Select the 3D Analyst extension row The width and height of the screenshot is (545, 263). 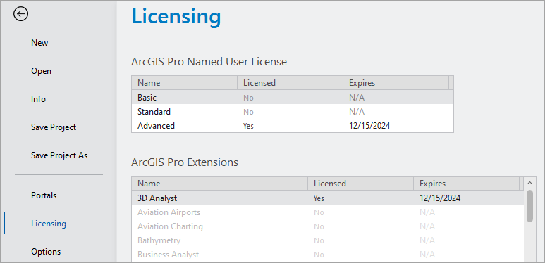(328, 198)
